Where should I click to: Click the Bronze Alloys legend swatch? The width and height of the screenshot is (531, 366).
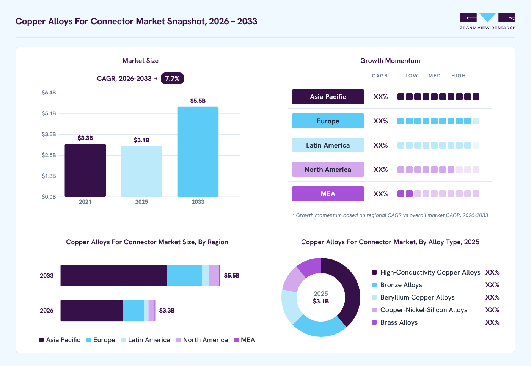coord(374,285)
